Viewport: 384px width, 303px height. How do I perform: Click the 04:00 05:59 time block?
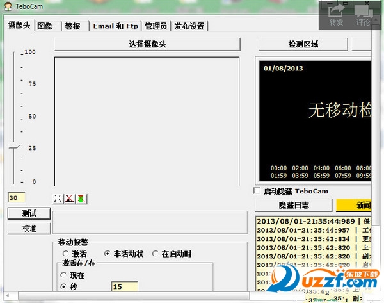[x=321, y=172]
